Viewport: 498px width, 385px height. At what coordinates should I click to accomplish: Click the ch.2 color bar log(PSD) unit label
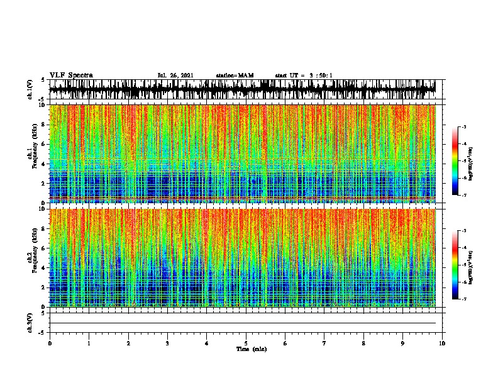[x=470, y=267]
